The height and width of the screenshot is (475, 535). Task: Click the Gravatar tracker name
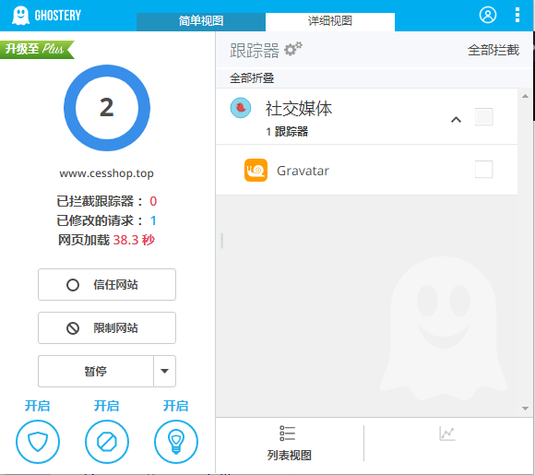pyautogui.click(x=303, y=171)
